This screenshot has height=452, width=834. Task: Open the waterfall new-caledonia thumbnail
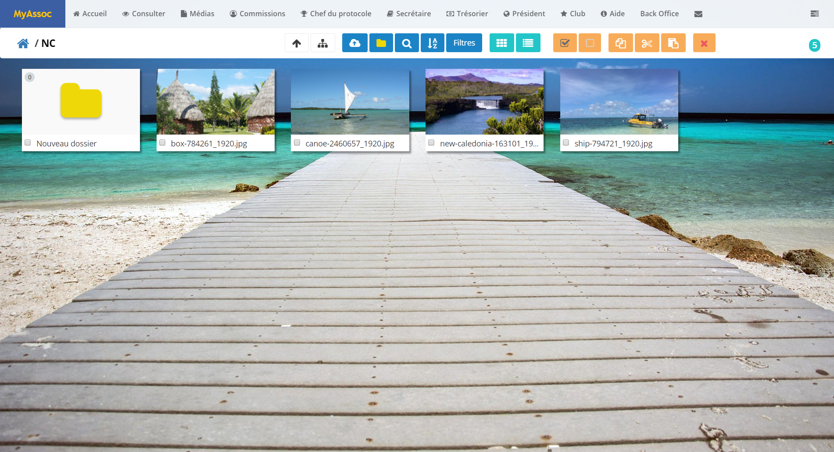(484, 102)
